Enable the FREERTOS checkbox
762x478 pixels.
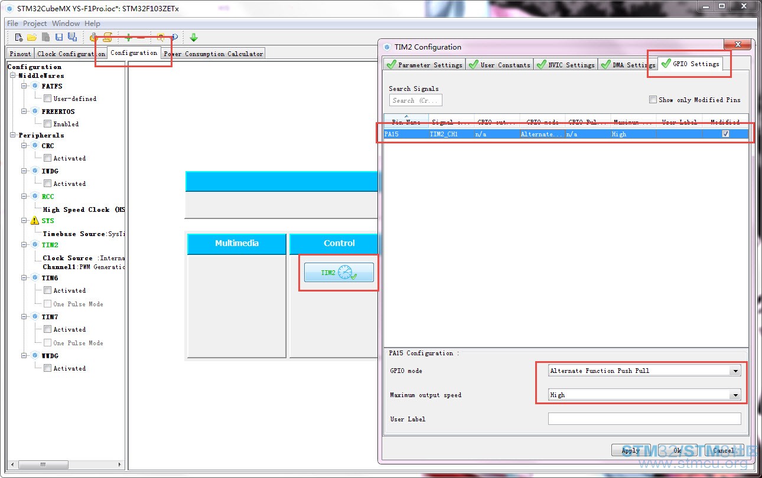(x=47, y=124)
